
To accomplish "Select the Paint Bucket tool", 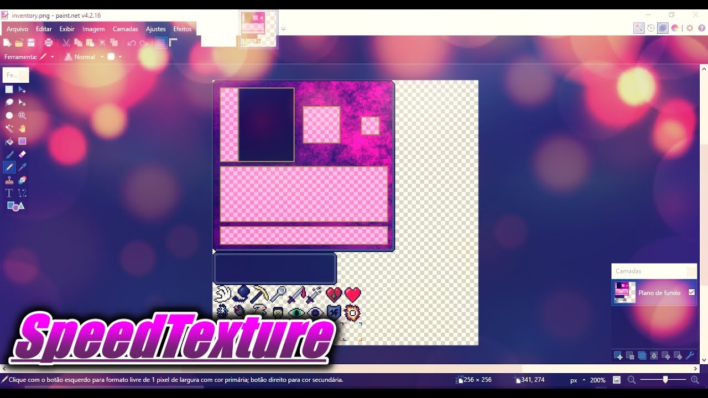I will click(9, 142).
